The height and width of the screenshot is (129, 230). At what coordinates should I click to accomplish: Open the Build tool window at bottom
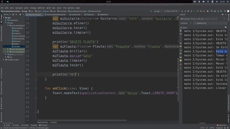34,125
